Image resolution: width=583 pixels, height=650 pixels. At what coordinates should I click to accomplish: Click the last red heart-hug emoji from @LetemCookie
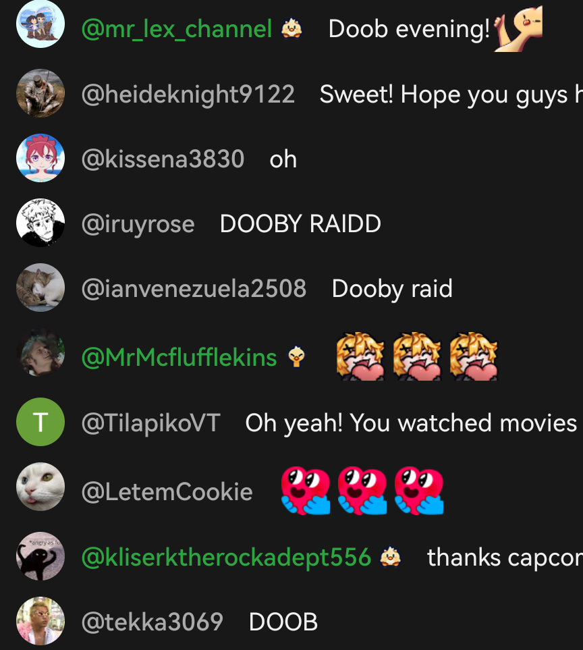tap(418, 491)
